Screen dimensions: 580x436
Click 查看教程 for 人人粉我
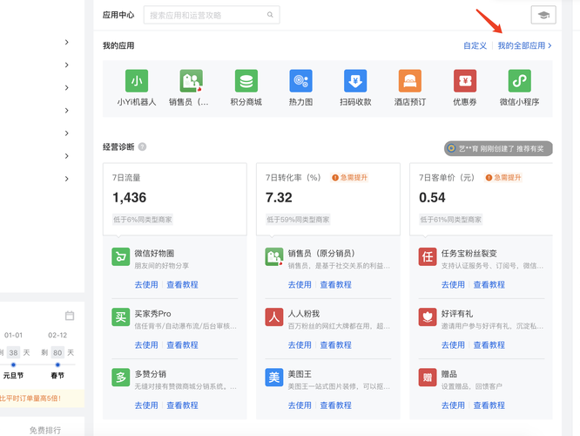click(x=336, y=344)
